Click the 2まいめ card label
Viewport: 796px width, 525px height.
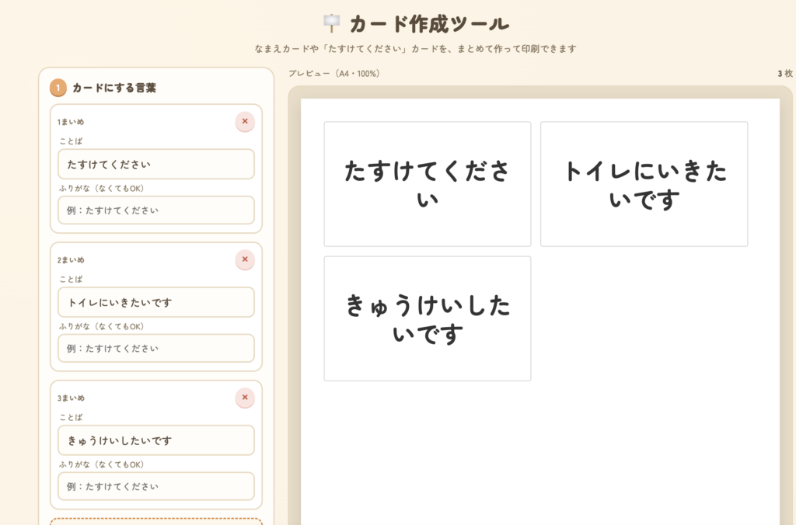click(x=71, y=259)
